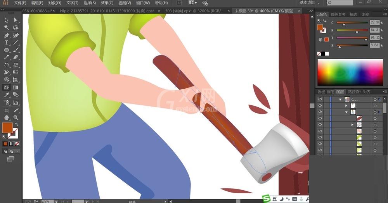The image size is (388, 203).
Task: Adjust the C cyan slider handle
Action: [x=344, y=24]
